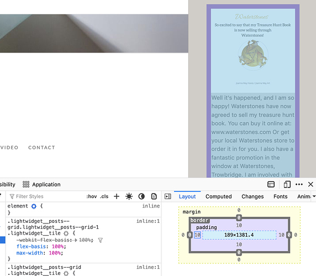Edit the highlighted padding-left 10 value
Image resolution: width=316 pixels, height=276 pixels.
197,235
